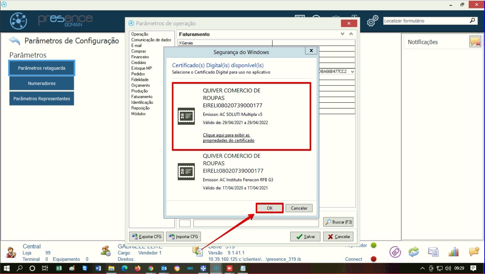Click the Parâmetros retaguarda button
Viewport: 485px width, 274px height.
[42, 68]
